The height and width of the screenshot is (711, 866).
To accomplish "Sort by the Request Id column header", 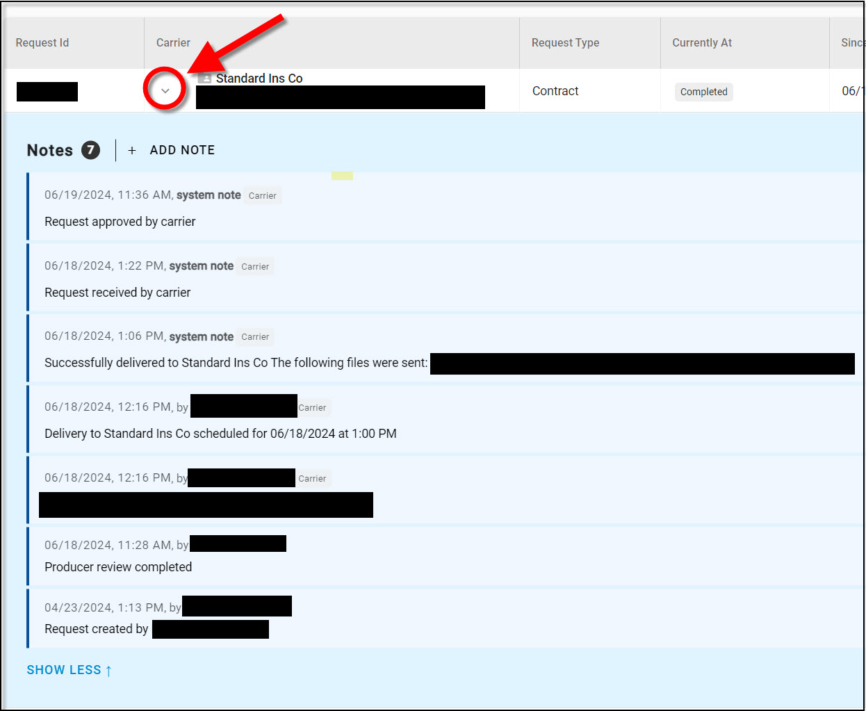I will 42,42.
